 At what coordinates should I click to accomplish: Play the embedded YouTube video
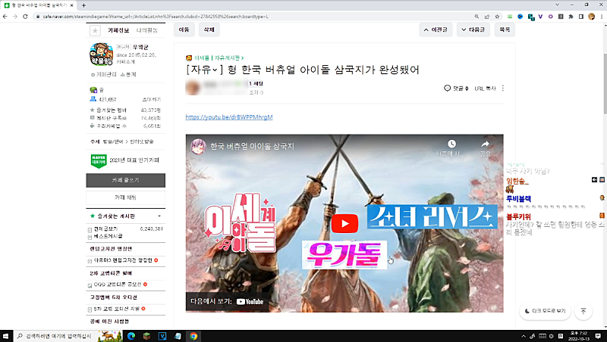pyautogui.click(x=344, y=223)
